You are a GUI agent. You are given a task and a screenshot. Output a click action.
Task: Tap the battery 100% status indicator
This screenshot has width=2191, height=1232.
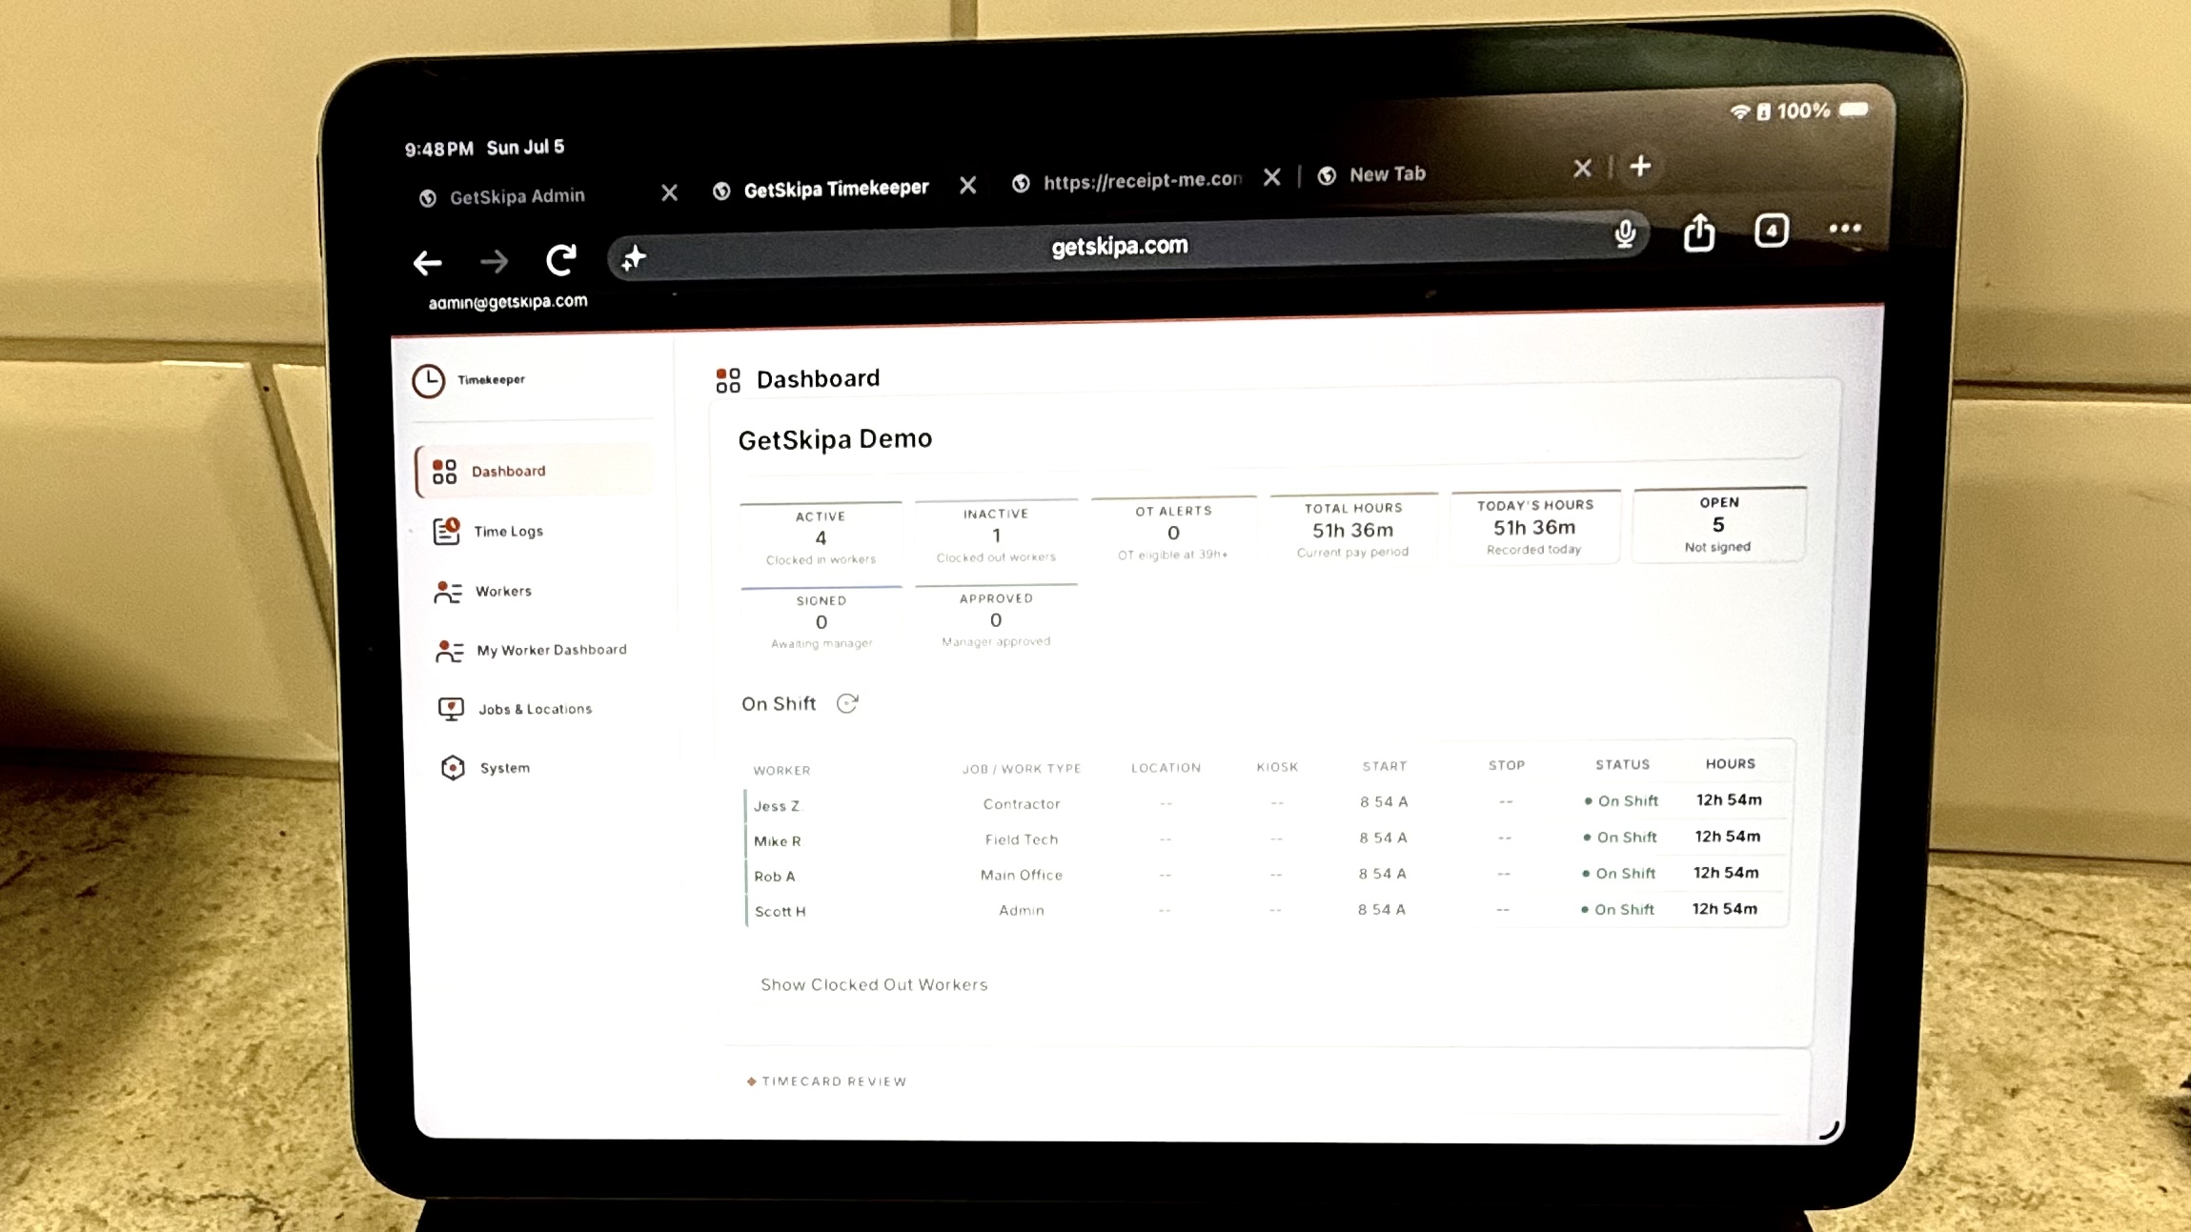tap(1822, 111)
